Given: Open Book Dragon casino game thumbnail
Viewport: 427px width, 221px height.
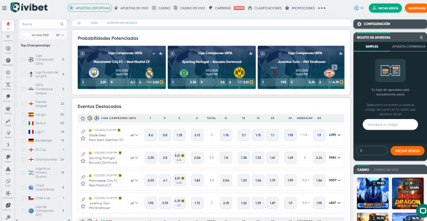Looking at the screenshot, I should [x=408, y=193].
